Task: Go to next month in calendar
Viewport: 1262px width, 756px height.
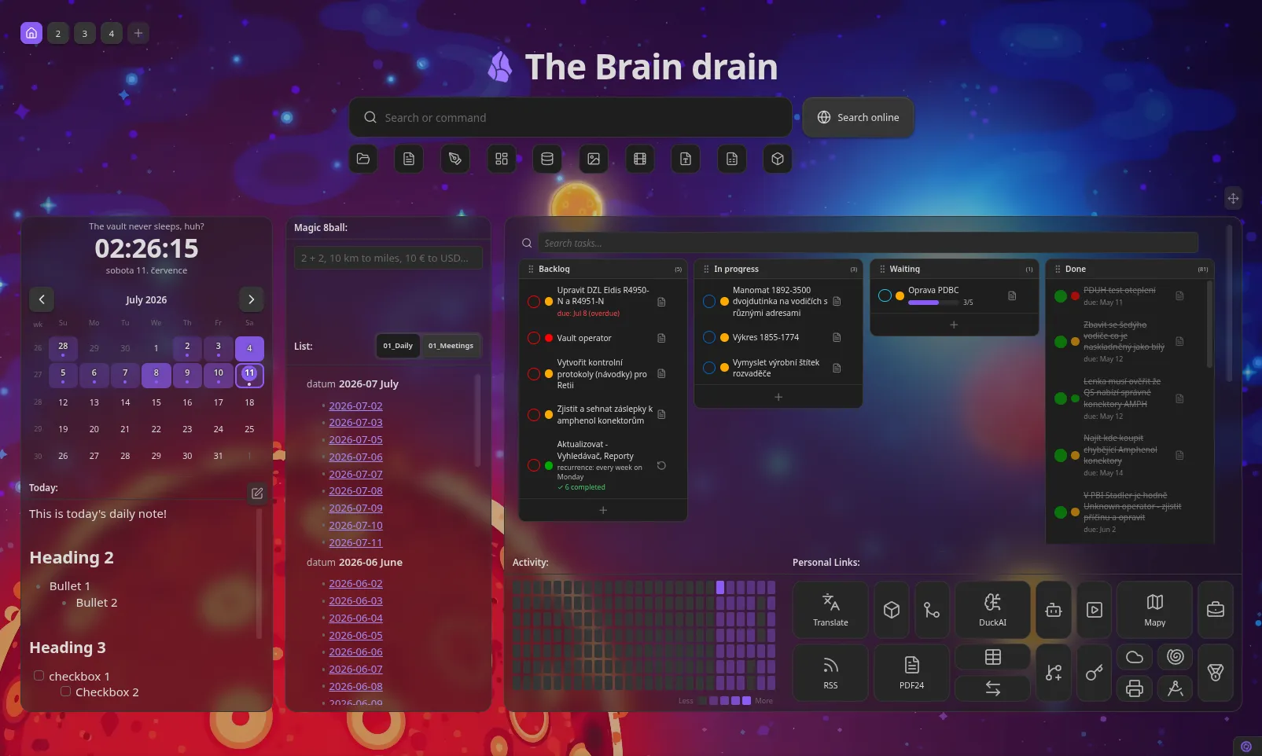Action: [251, 299]
